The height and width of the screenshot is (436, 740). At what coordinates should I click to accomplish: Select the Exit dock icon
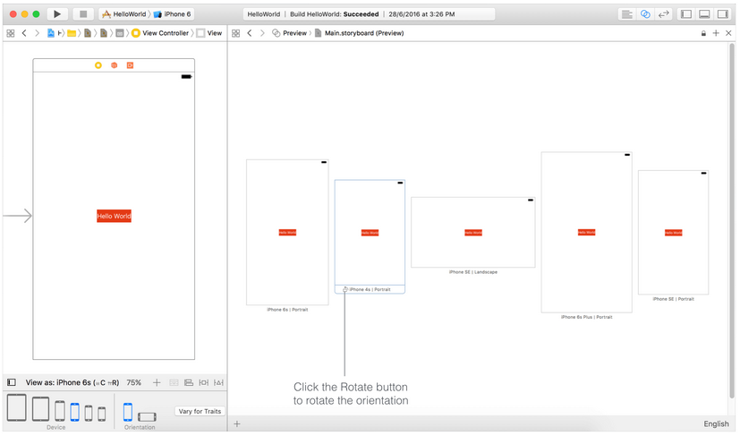131,65
